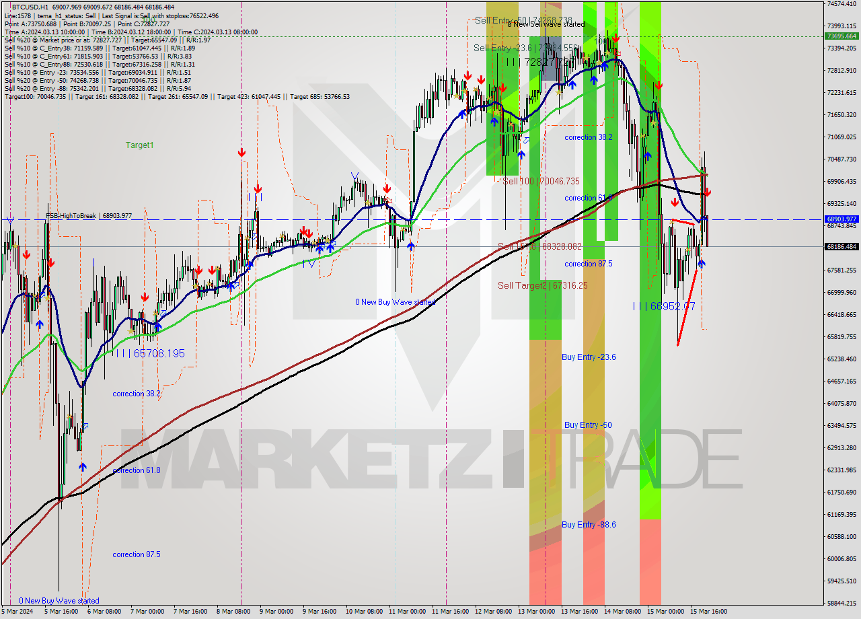Click the Sell %10 @ C_Entry88 line
This screenshot has width=861, height=619.
pyautogui.click(x=100, y=64)
